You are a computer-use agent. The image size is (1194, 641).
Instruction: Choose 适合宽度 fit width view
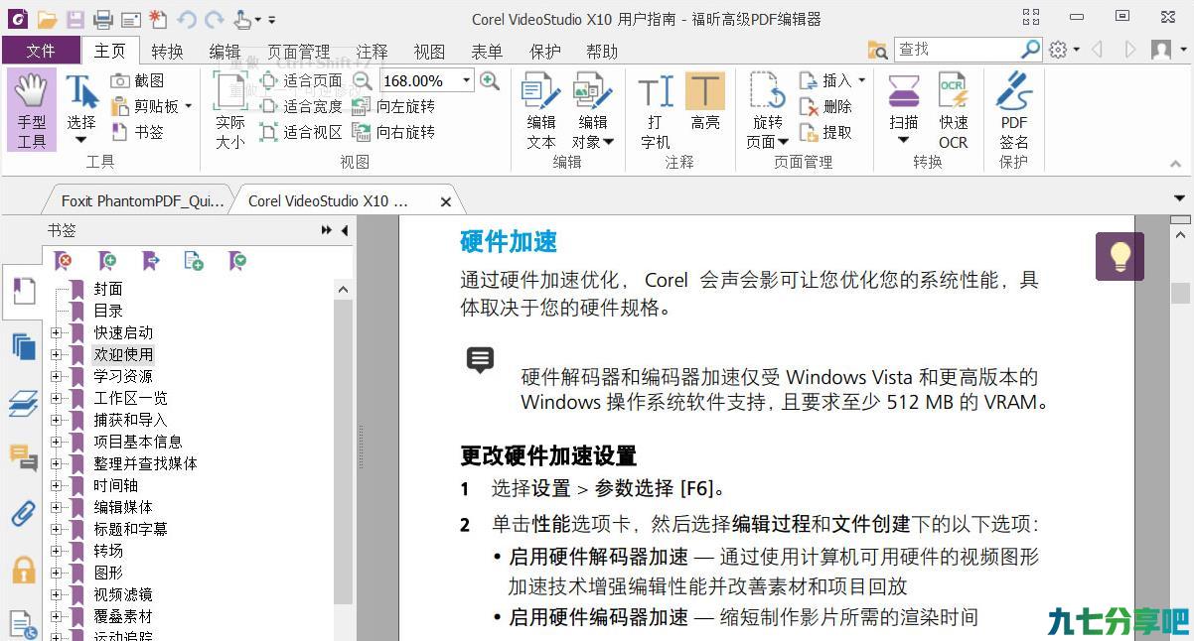coord(301,106)
